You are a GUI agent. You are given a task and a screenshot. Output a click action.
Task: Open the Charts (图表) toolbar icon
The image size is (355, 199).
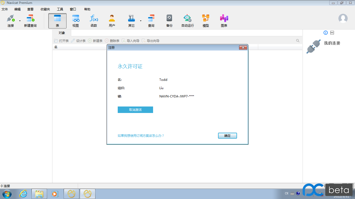click(x=224, y=21)
